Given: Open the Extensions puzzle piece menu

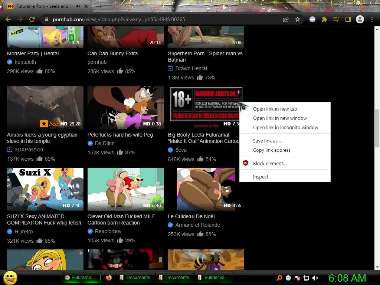Looking at the screenshot, I should point(324,19).
